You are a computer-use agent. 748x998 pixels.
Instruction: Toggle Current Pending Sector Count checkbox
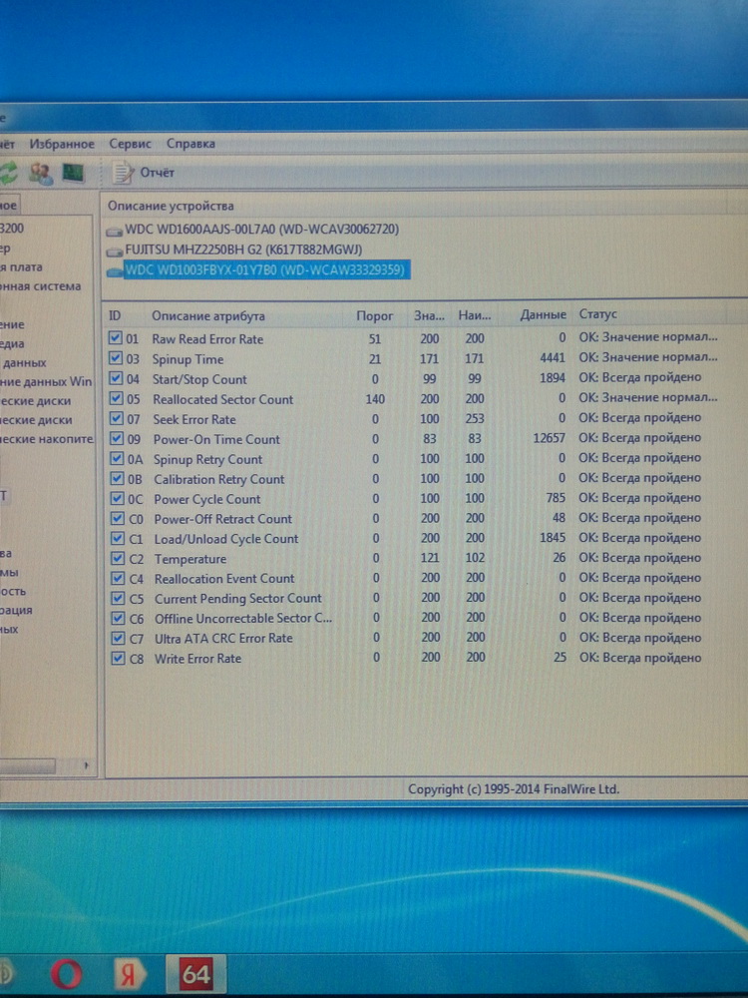118,598
